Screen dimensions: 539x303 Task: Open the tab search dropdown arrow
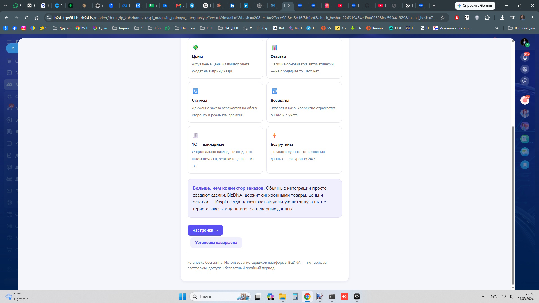(x=5, y=6)
